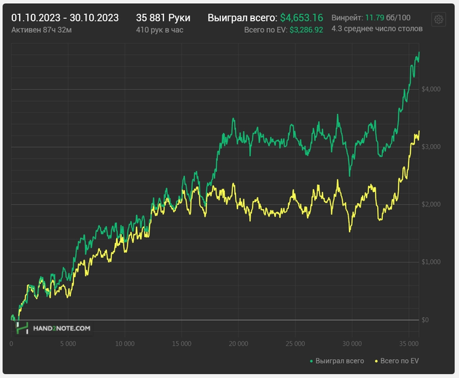Click the 25 000 x-axis label
The image size is (459, 378).
pyautogui.click(x=295, y=344)
